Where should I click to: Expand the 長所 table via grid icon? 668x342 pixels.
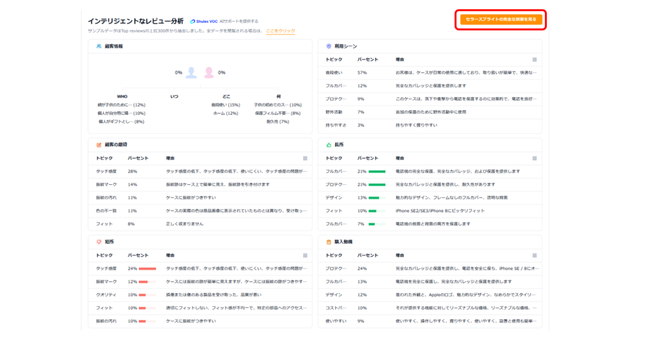click(534, 158)
